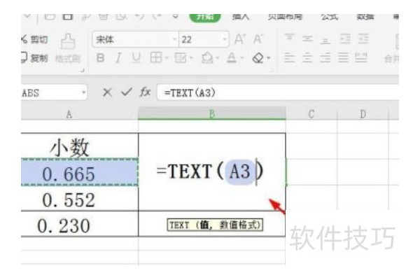Expand the fill color dropdown arrow
This screenshot has width=420, height=280.
(218, 58)
